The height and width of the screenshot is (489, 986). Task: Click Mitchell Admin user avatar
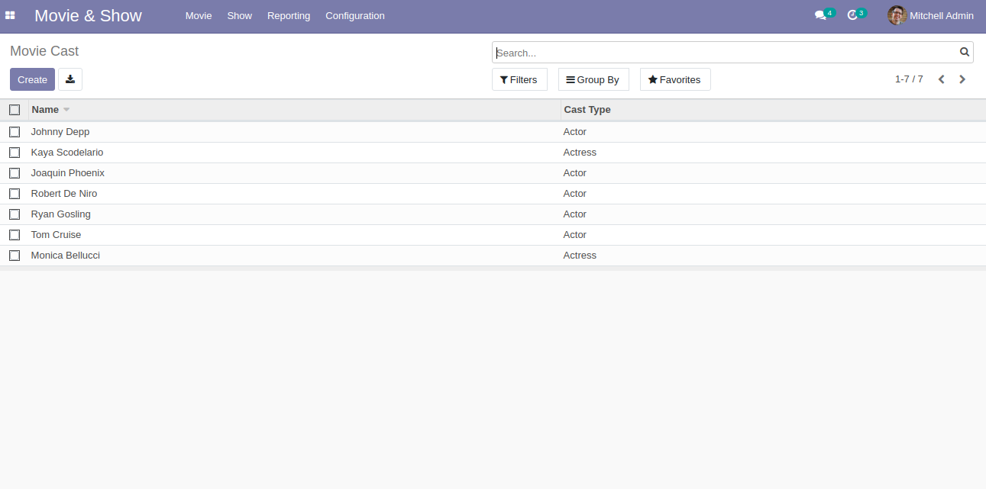tap(897, 15)
